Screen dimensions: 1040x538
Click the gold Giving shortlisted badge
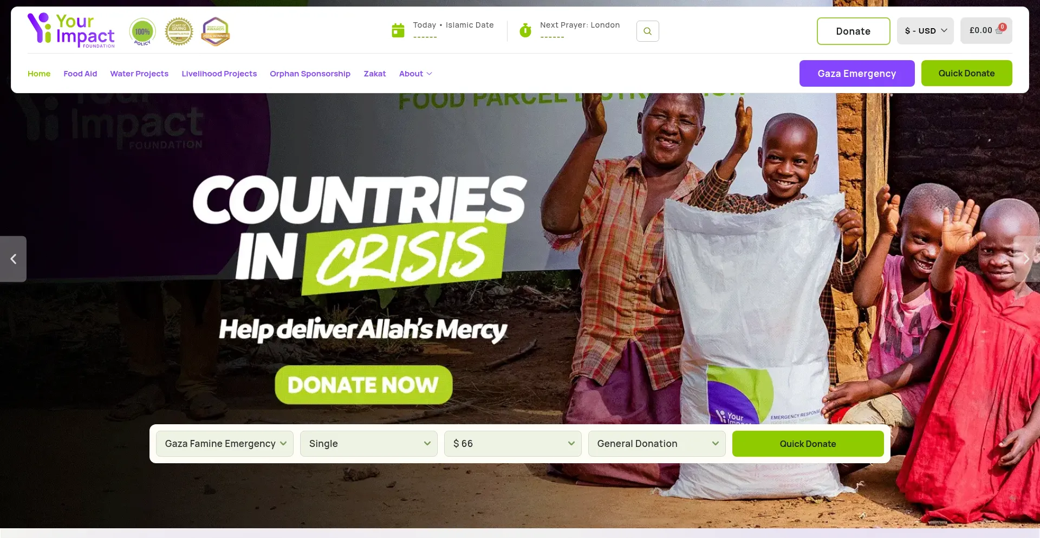point(179,31)
